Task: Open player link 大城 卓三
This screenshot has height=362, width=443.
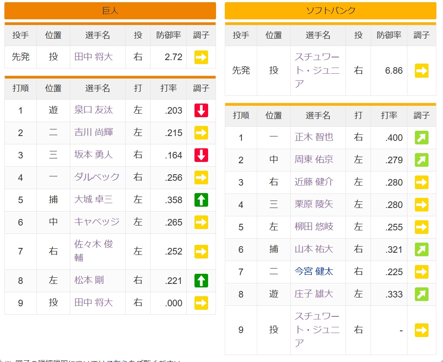Action: [94, 199]
